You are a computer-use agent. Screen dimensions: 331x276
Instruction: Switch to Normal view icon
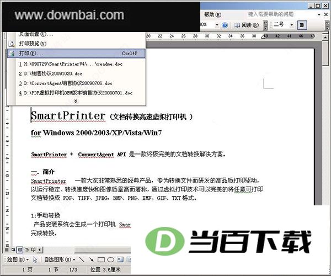point(7,250)
